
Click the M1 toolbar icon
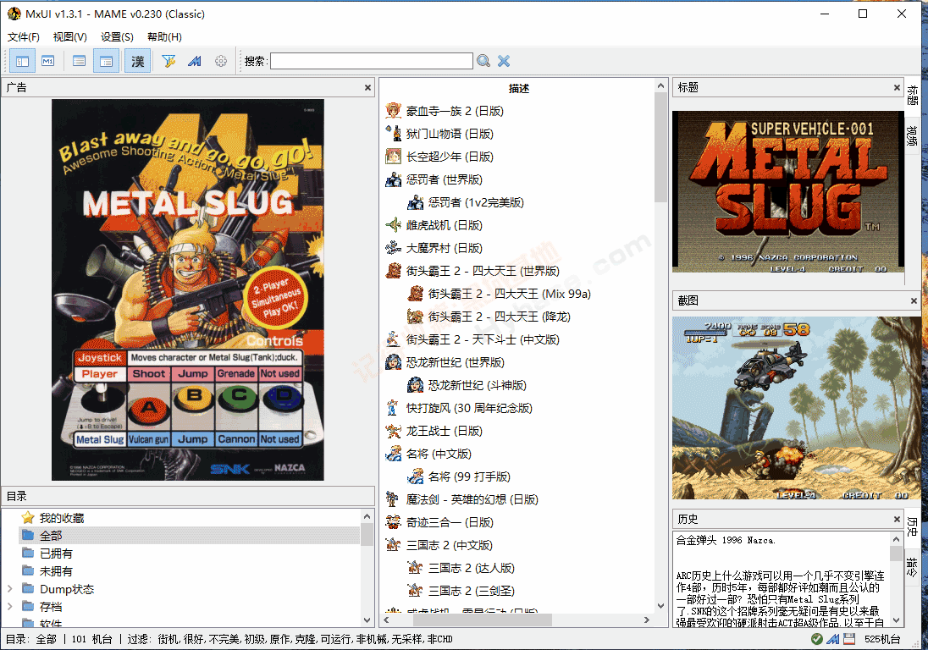48,61
